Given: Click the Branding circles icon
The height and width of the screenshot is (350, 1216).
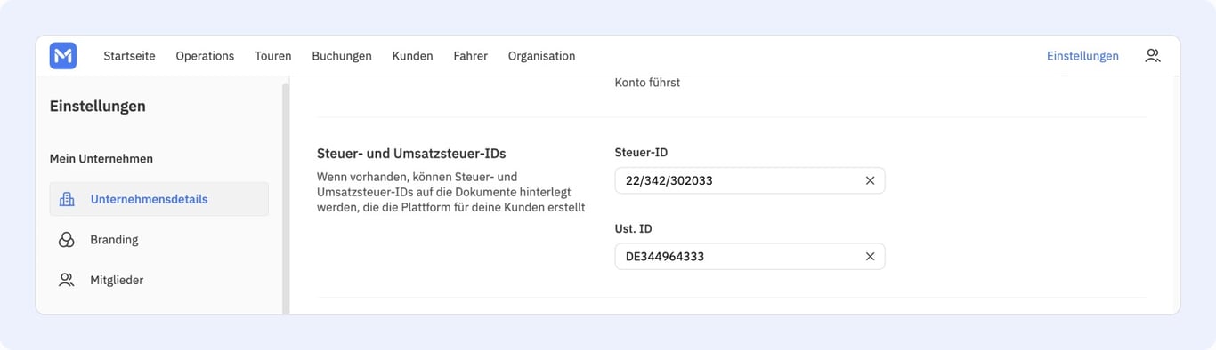Looking at the screenshot, I should pyautogui.click(x=67, y=240).
